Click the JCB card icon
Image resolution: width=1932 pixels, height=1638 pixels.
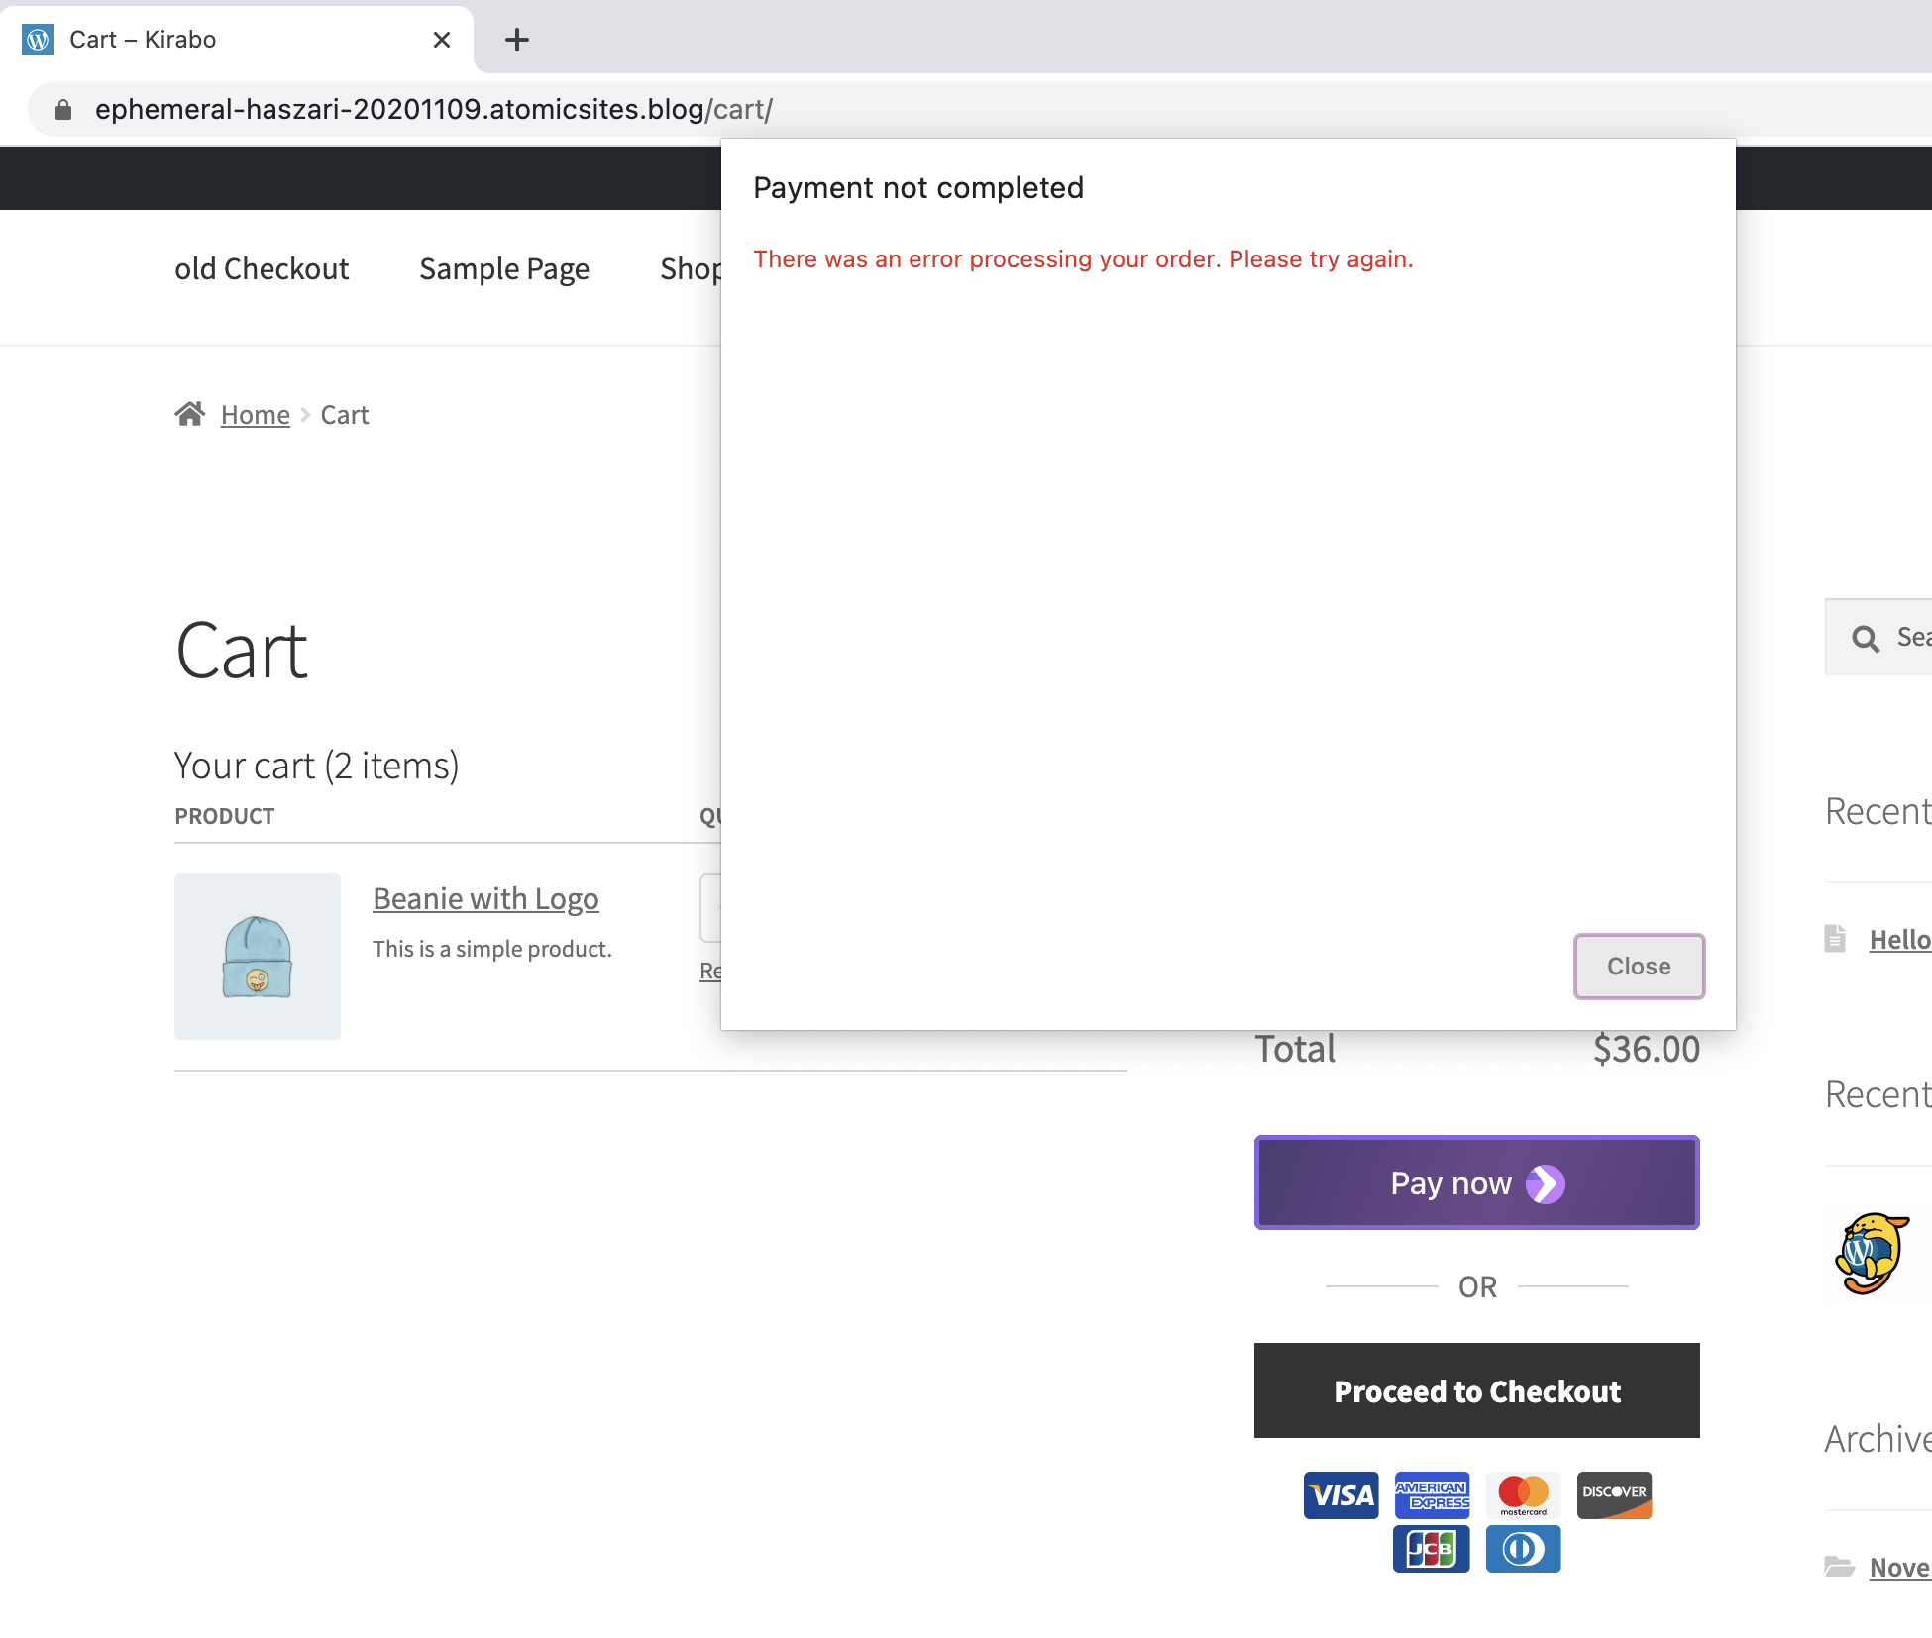pos(1431,1549)
